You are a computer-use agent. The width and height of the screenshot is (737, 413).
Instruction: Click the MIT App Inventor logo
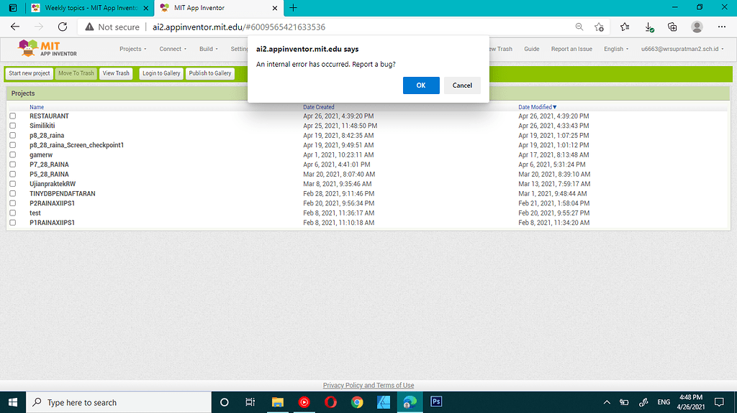pyautogui.click(x=48, y=49)
